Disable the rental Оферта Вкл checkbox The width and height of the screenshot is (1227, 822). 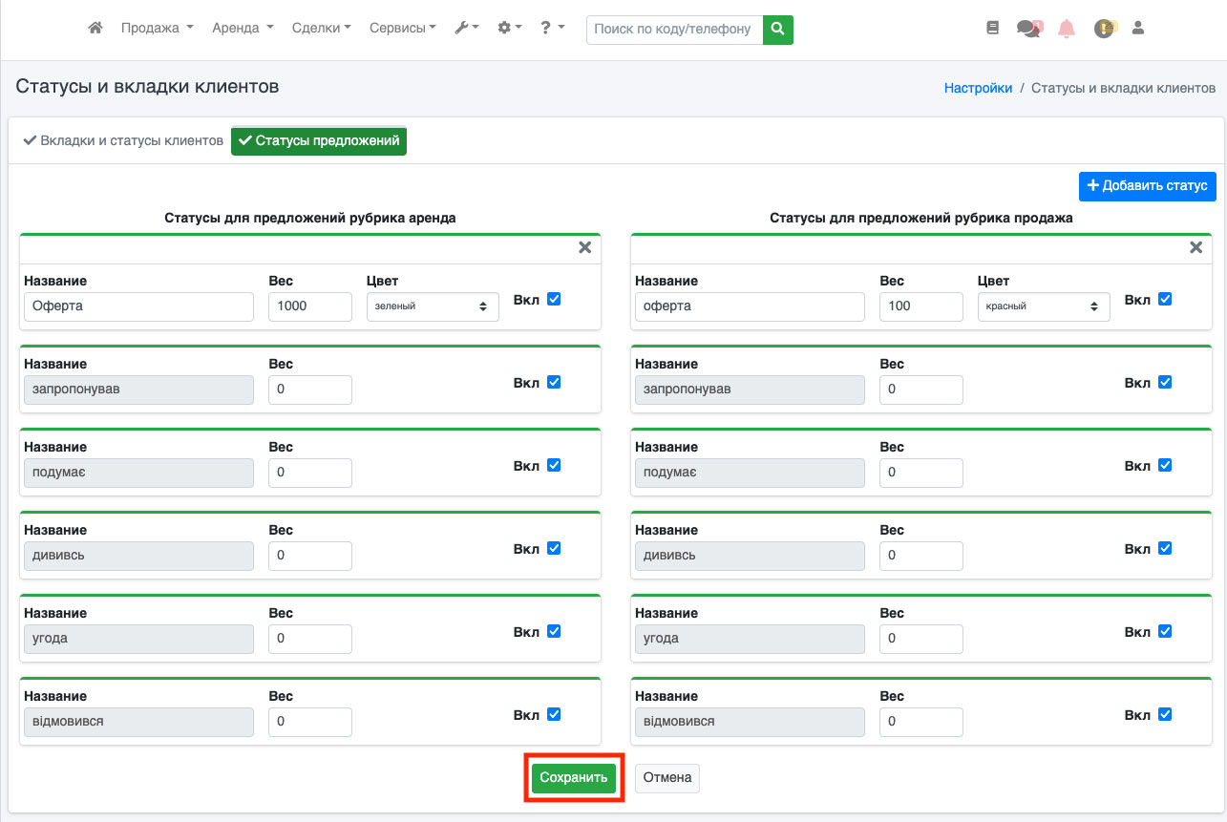[554, 299]
